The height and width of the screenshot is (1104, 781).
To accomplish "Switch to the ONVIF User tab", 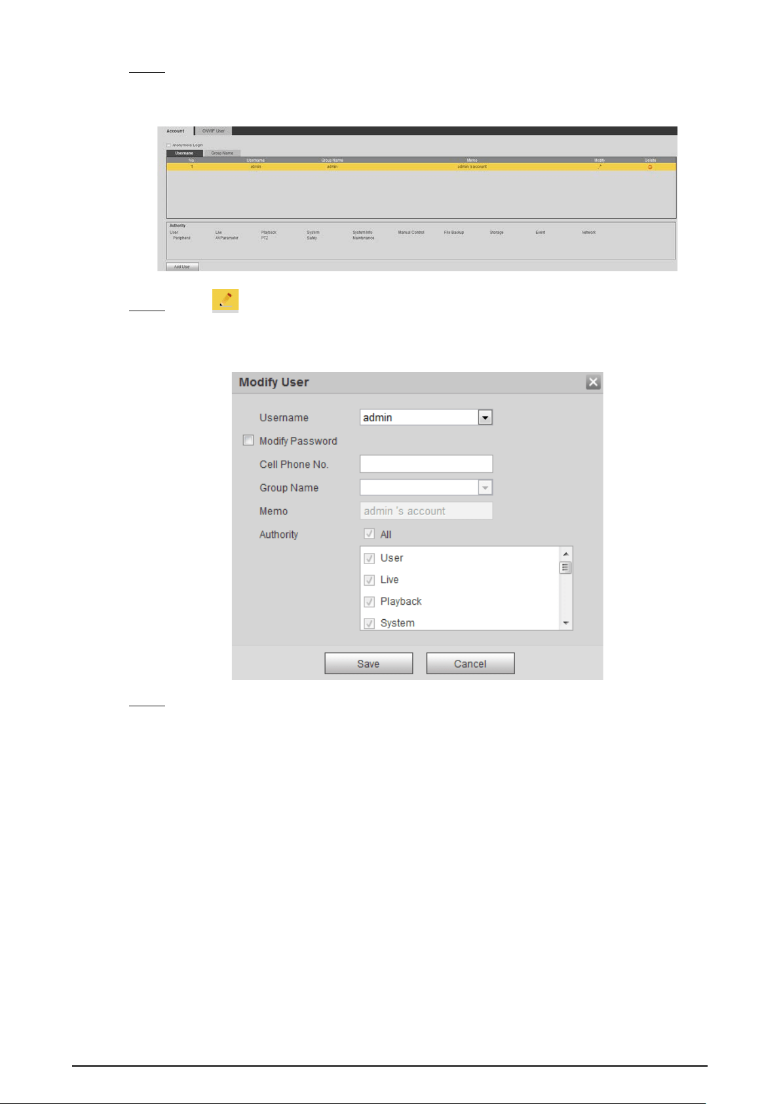I will (x=213, y=131).
